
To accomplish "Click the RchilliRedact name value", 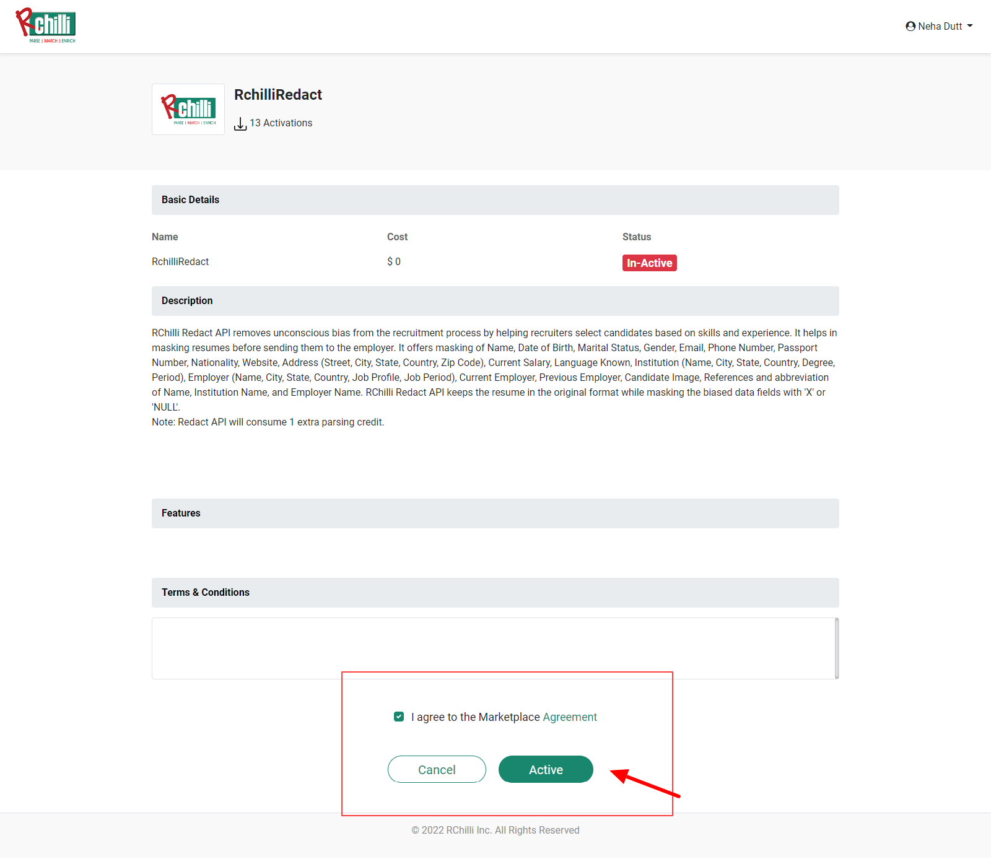I will (x=180, y=262).
